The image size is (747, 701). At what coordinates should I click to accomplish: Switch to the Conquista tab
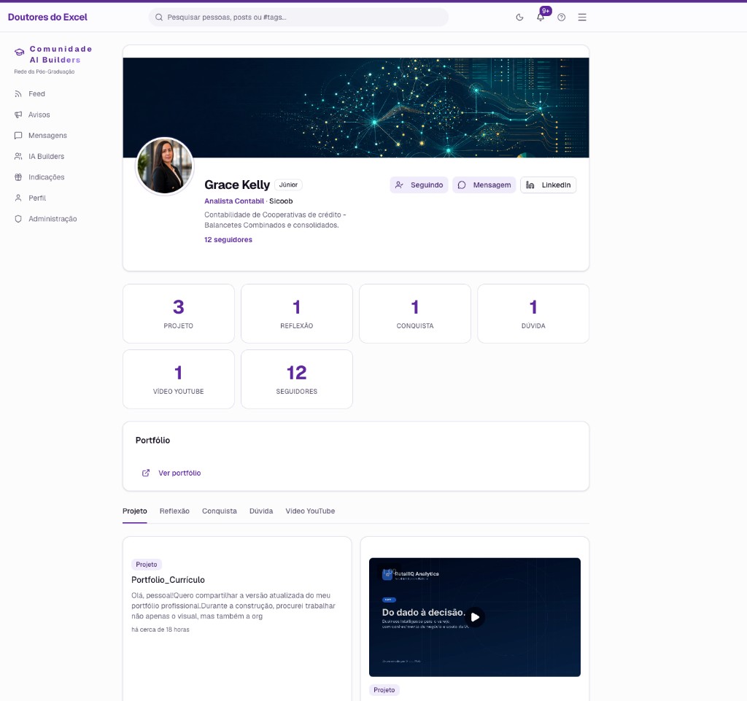219,511
